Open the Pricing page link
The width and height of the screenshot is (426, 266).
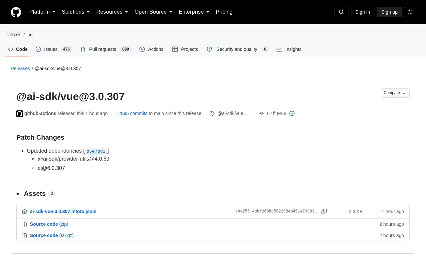(x=224, y=12)
